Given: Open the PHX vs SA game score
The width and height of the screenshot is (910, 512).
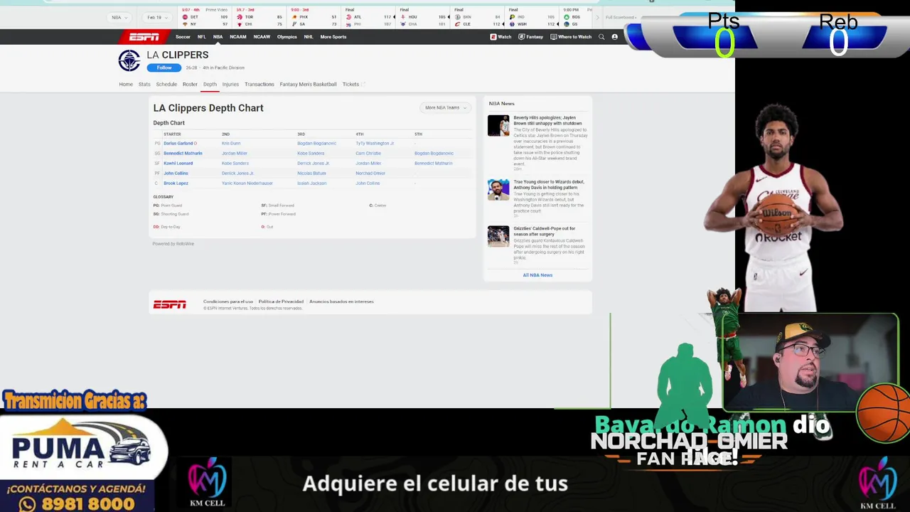Looking at the screenshot, I should pyautogui.click(x=314, y=17).
